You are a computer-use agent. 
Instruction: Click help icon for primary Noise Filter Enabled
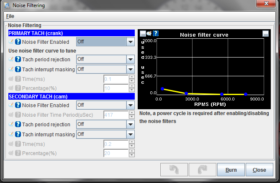click(x=18, y=42)
